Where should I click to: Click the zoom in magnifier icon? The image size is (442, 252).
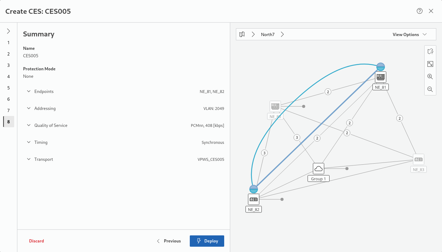pos(430,77)
